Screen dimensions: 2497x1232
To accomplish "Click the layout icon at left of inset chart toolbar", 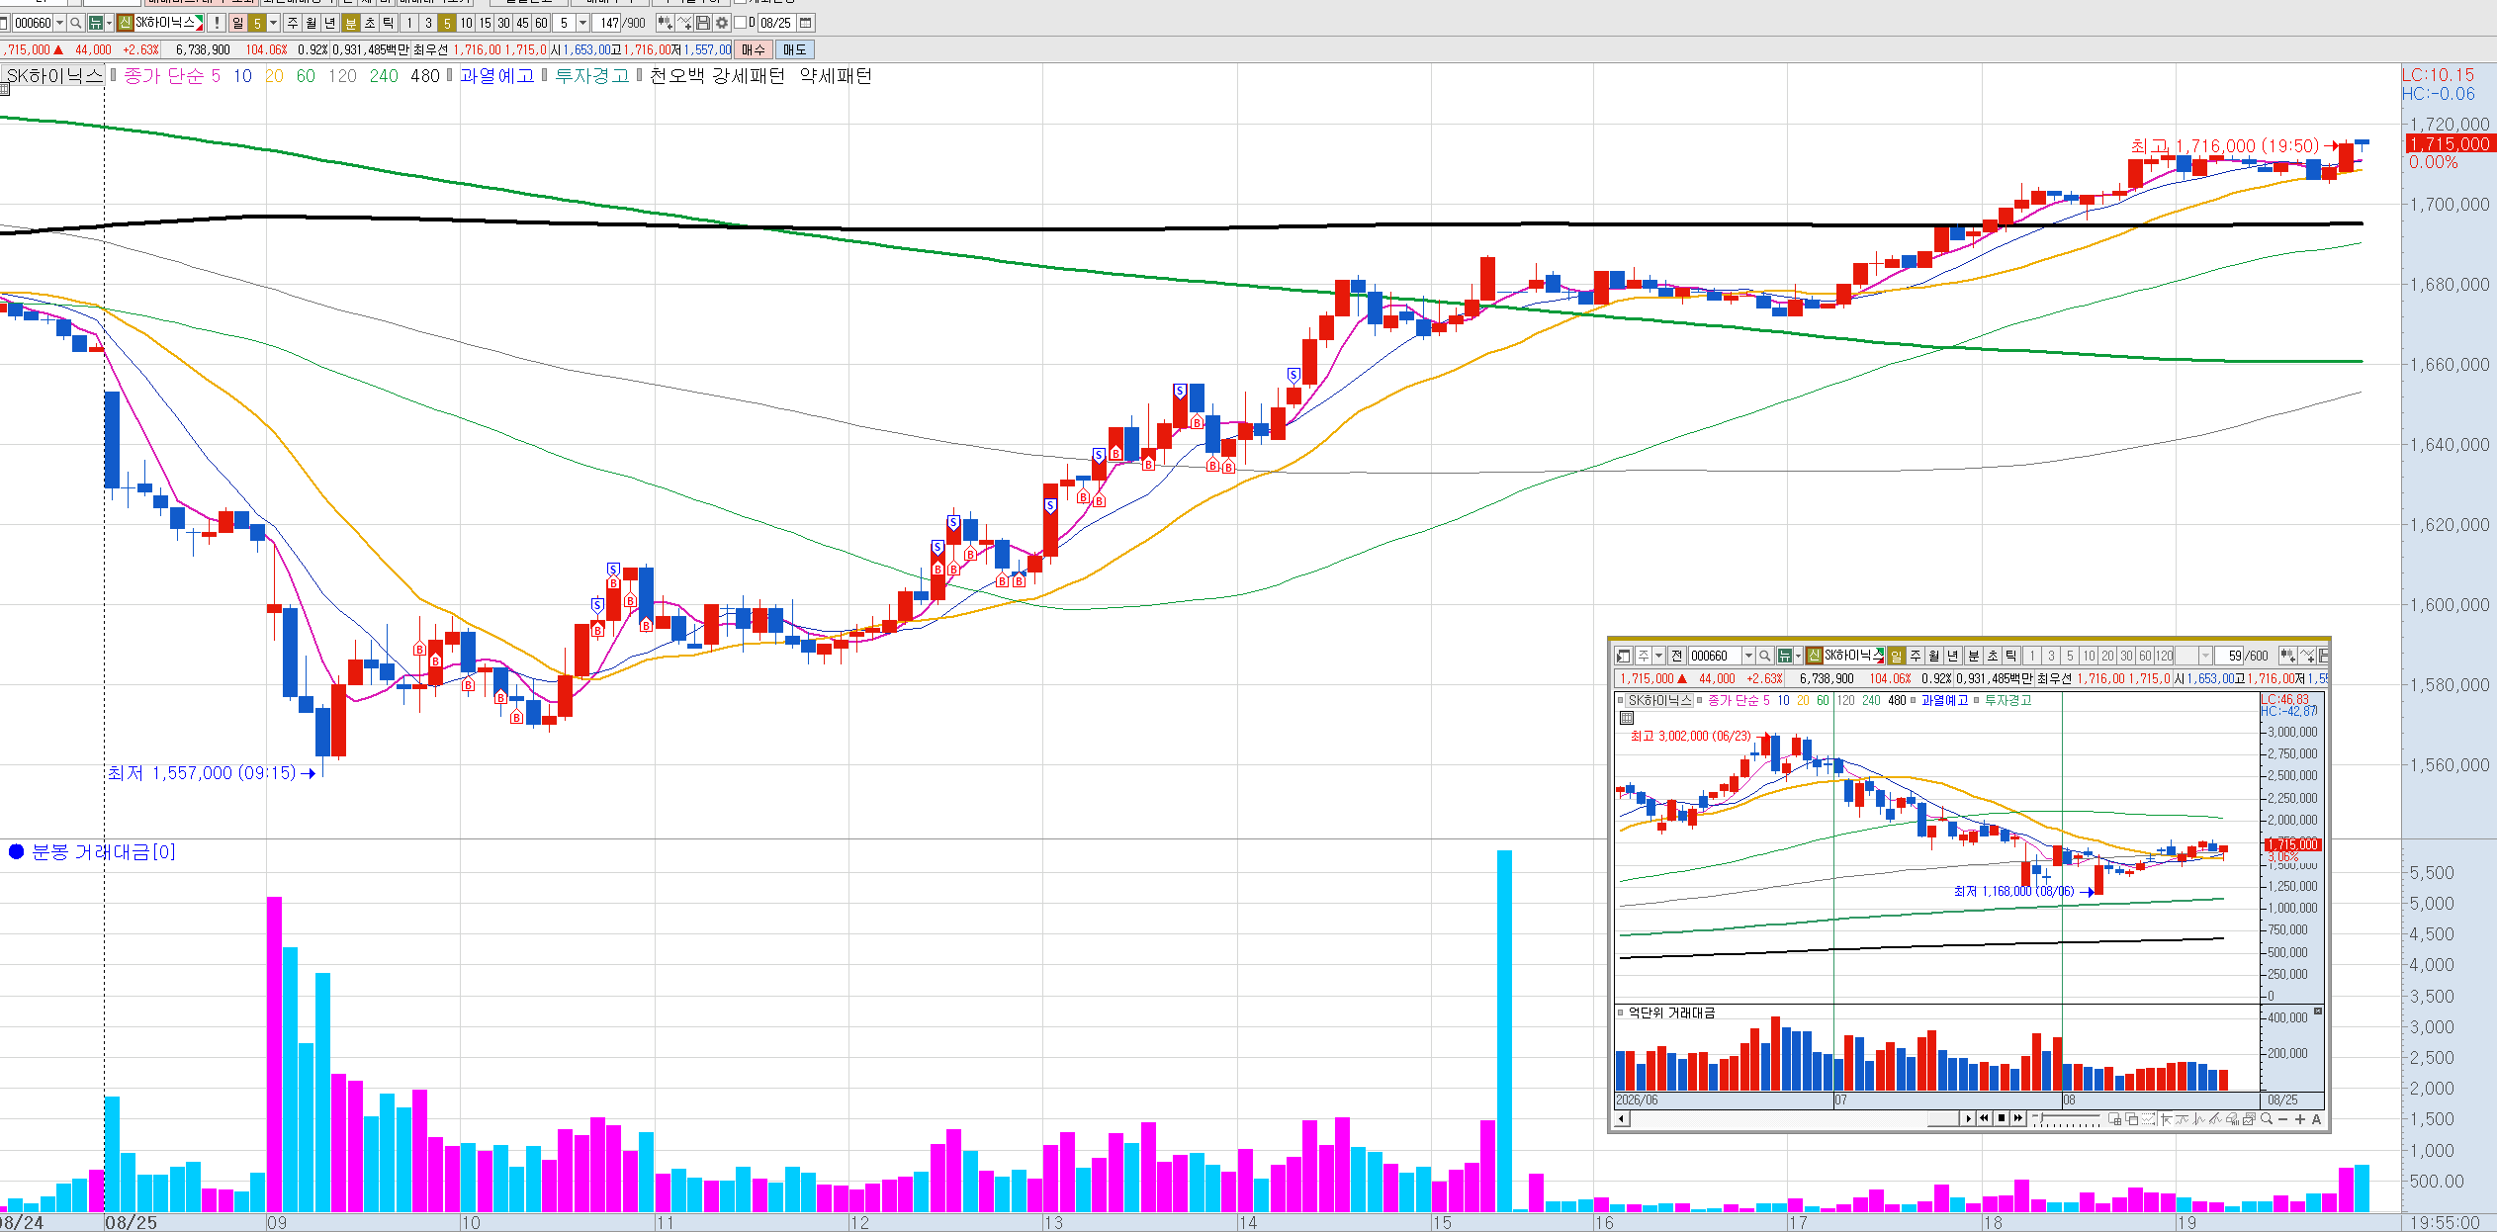I will pyautogui.click(x=1624, y=656).
